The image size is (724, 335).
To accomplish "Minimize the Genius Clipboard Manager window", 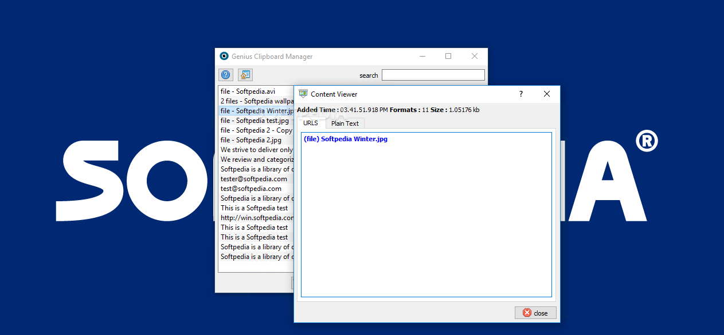I will tap(422, 56).
